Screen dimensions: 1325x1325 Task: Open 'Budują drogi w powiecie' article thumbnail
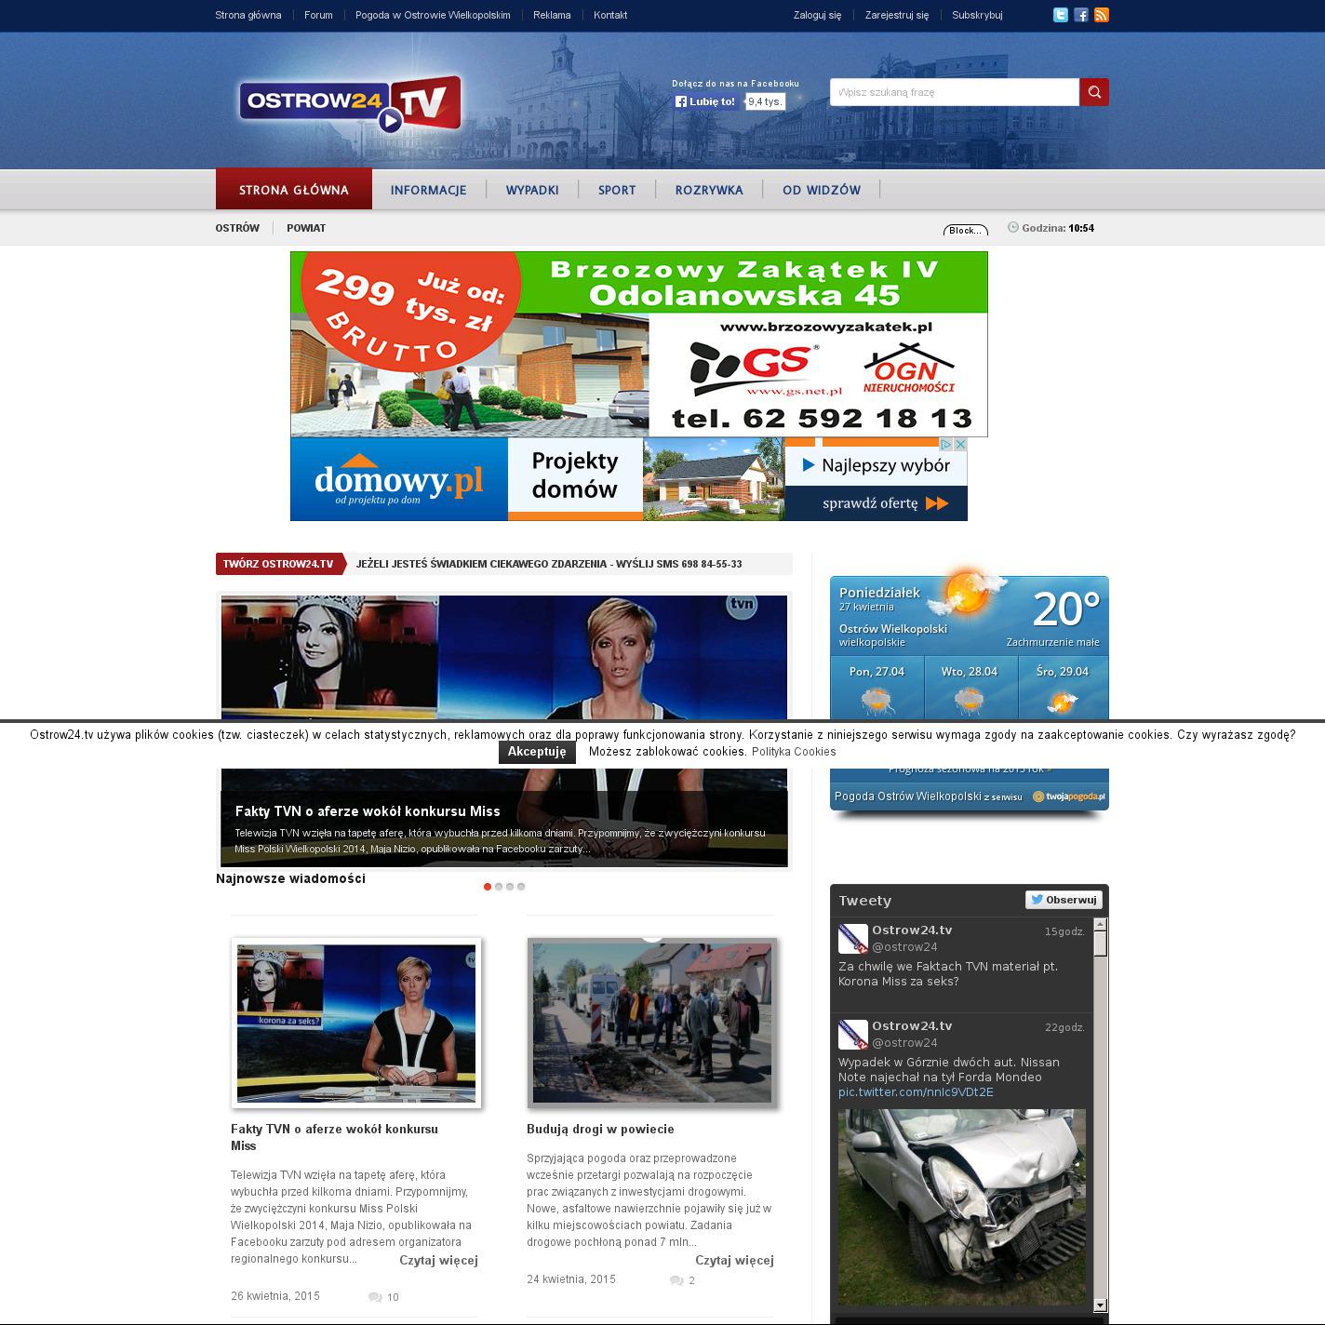click(651, 1023)
